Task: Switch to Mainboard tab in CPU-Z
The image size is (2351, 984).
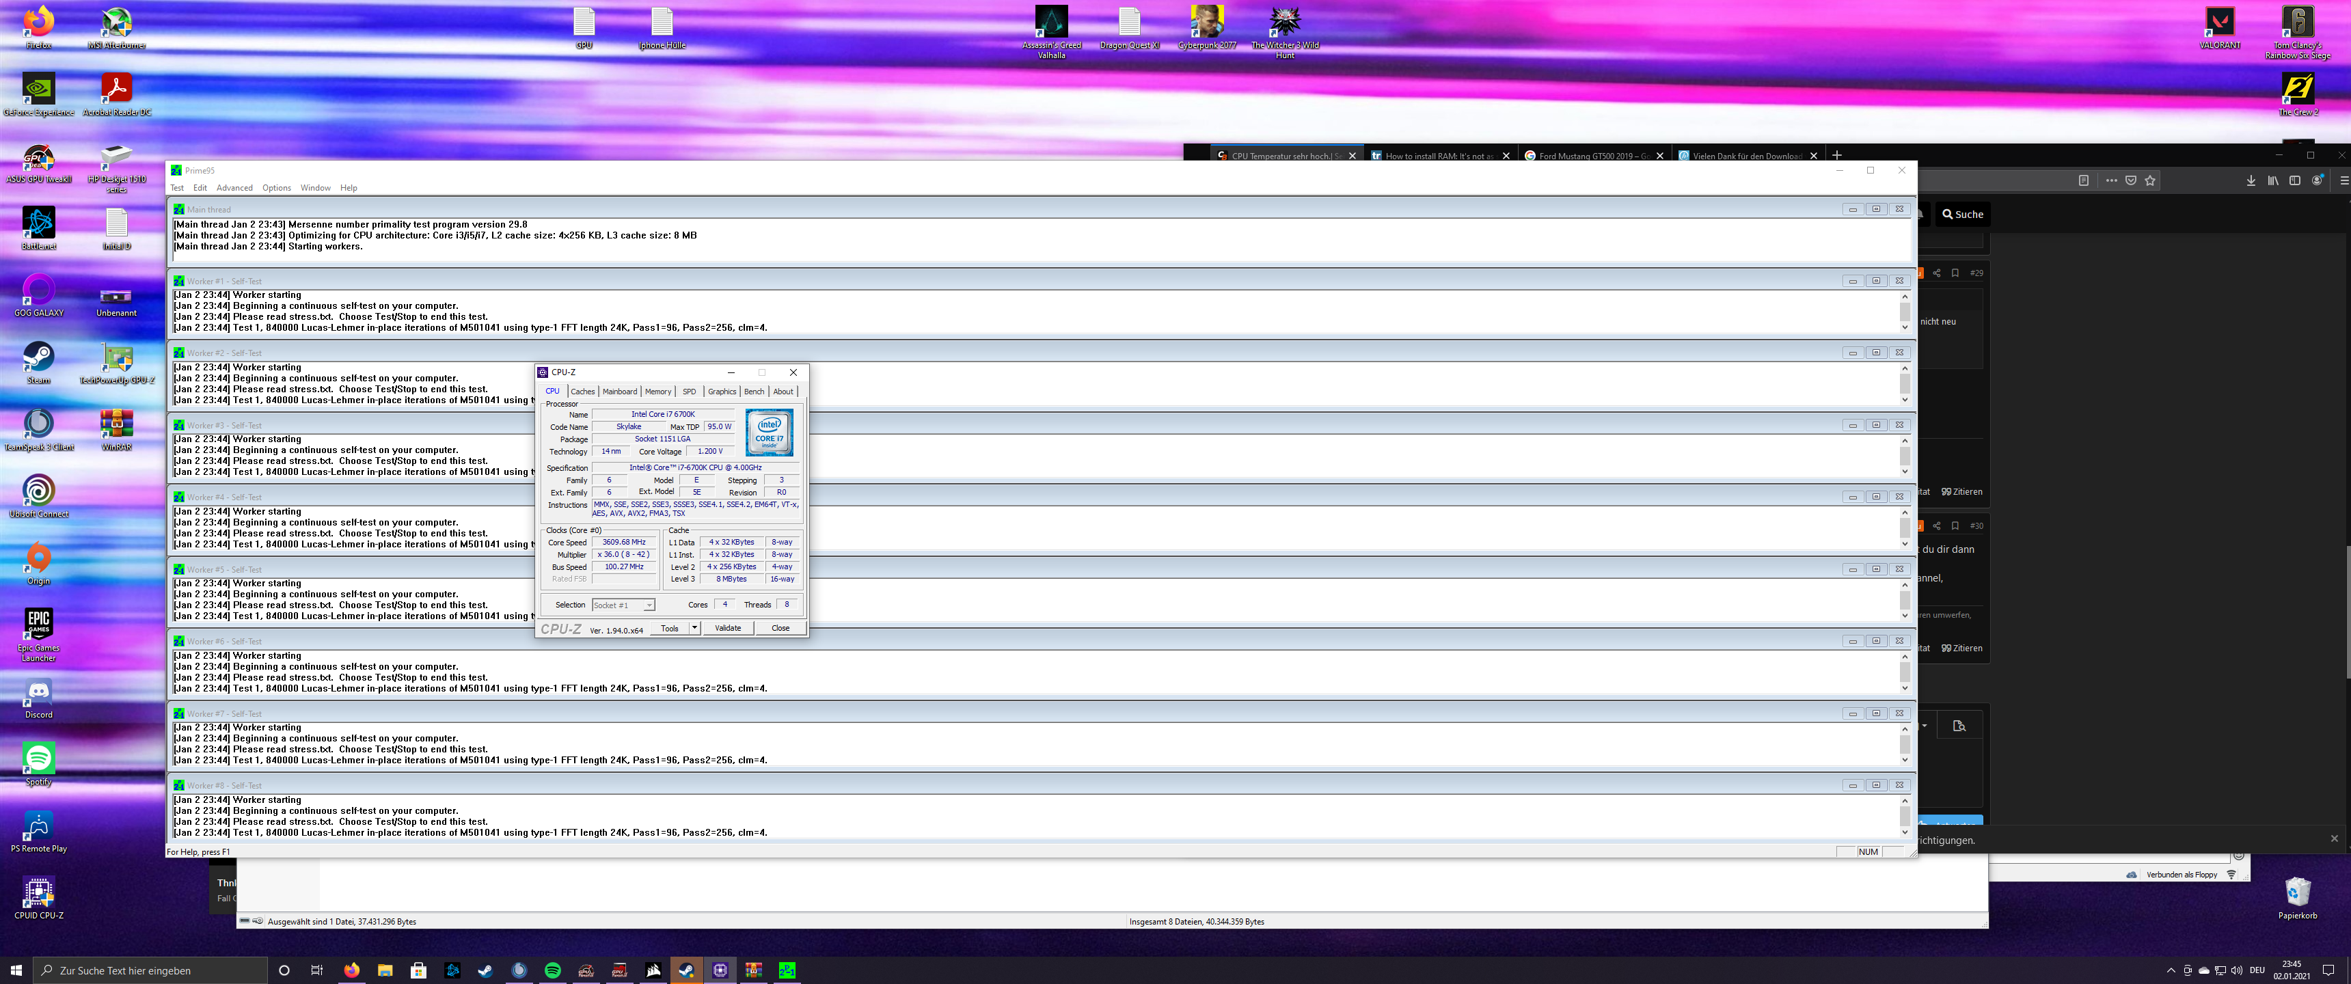Action: (620, 392)
